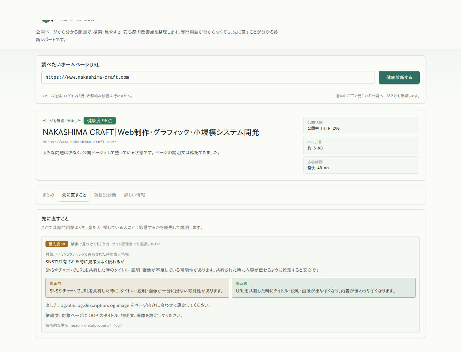
Task: Click the 修正後 comparison box
Action: tap(324, 288)
